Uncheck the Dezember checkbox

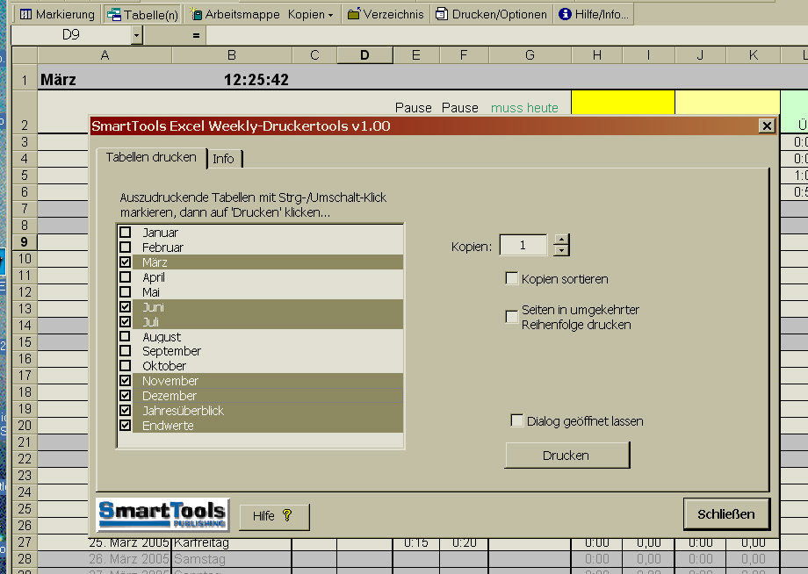point(126,396)
